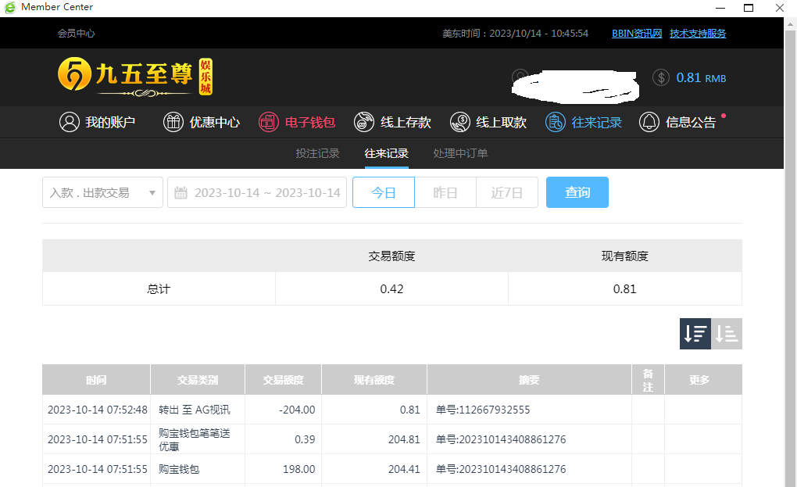Screen dimensions: 797x487
Task: Open 线上存款 menu
Action: 392,122
